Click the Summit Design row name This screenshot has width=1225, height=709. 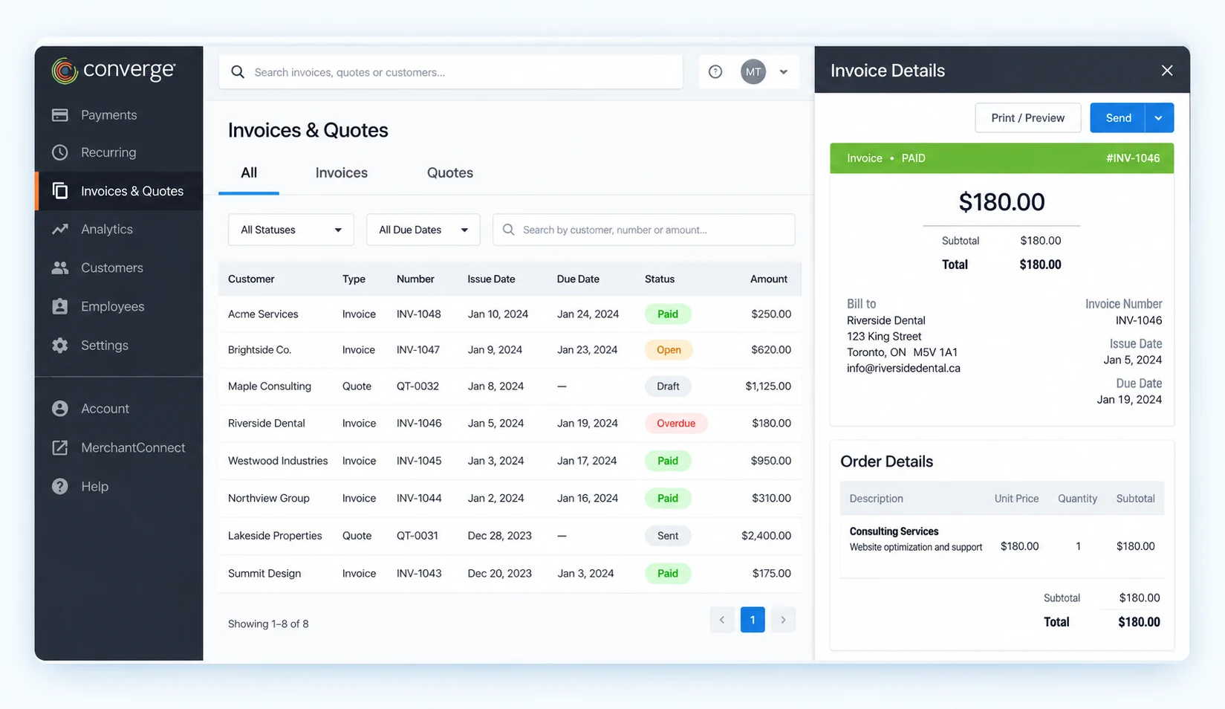(264, 574)
